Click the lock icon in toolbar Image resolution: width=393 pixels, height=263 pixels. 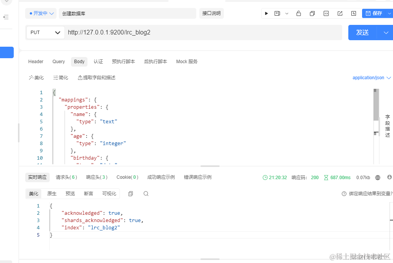click(x=299, y=13)
